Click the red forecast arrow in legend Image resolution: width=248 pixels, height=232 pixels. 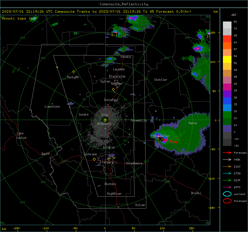[x=227, y=153]
